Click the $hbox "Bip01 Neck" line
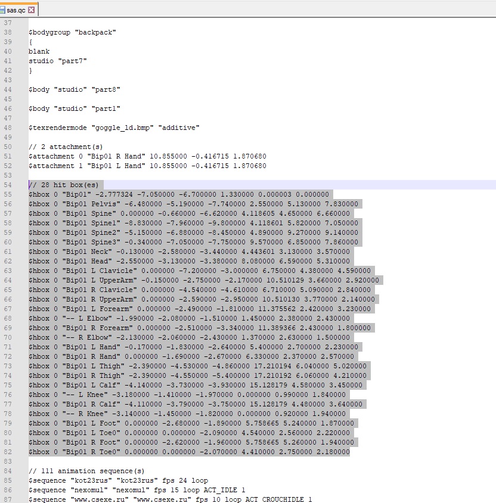 coord(189,252)
